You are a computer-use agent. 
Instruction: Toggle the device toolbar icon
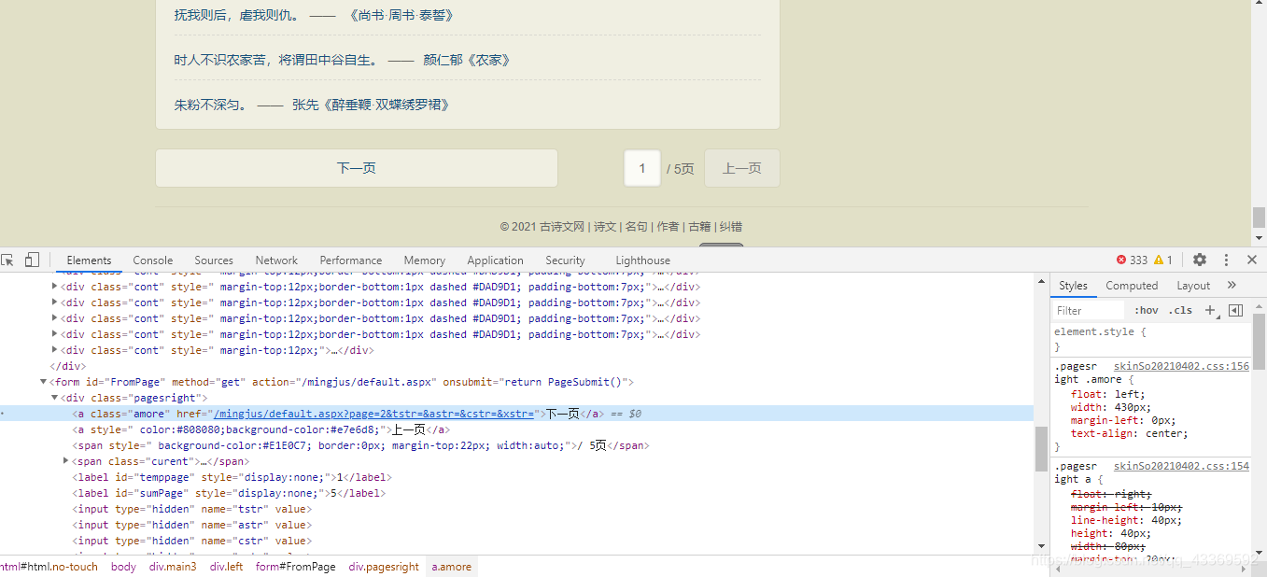click(32, 260)
